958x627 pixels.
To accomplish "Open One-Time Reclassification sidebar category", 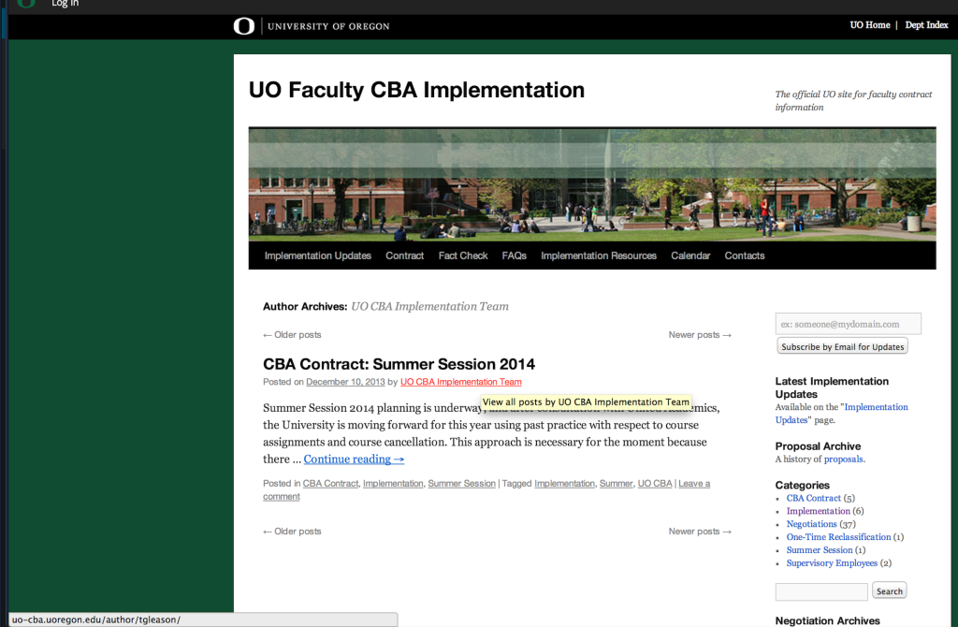I will pyautogui.click(x=838, y=537).
